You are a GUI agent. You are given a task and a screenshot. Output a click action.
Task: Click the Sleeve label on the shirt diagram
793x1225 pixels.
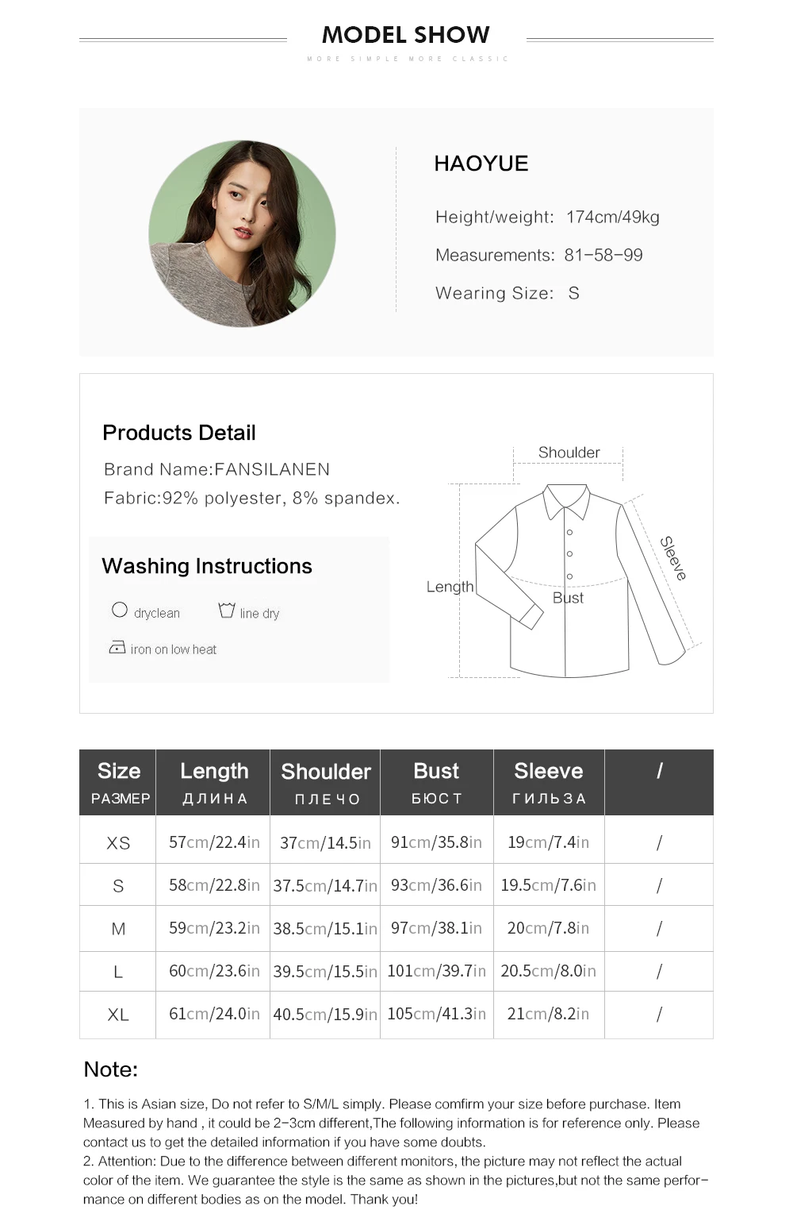(x=673, y=558)
